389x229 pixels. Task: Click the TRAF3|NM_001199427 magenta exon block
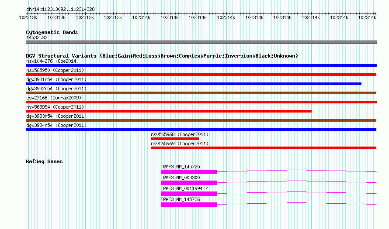[x=189, y=194]
